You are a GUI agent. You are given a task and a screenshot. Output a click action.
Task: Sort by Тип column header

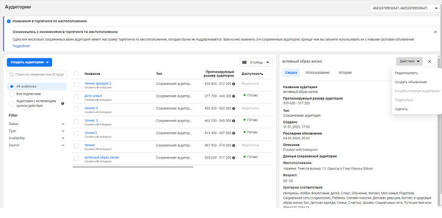pos(159,74)
